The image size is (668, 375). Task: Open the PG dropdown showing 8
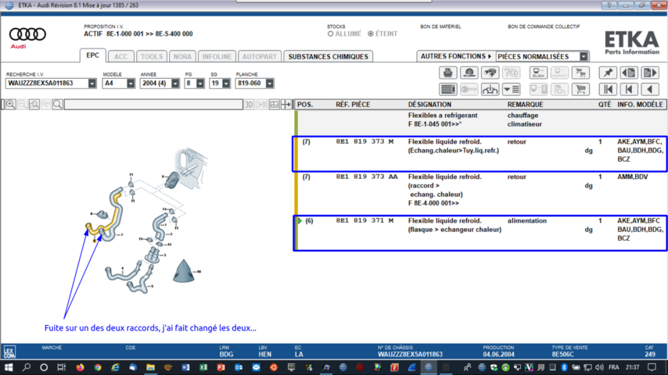199,84
